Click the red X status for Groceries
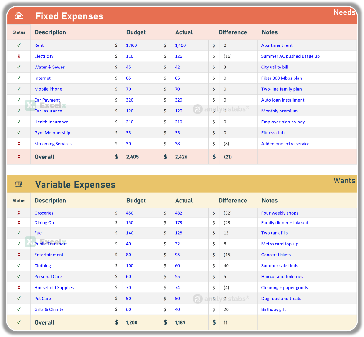This screenshot has height=337, width=364. 19,213
